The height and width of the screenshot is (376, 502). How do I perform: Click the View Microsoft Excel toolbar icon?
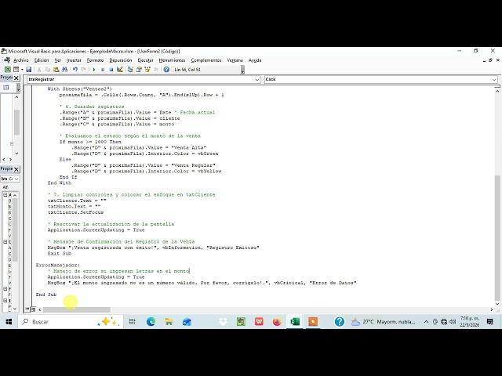(x=7, y=70)
